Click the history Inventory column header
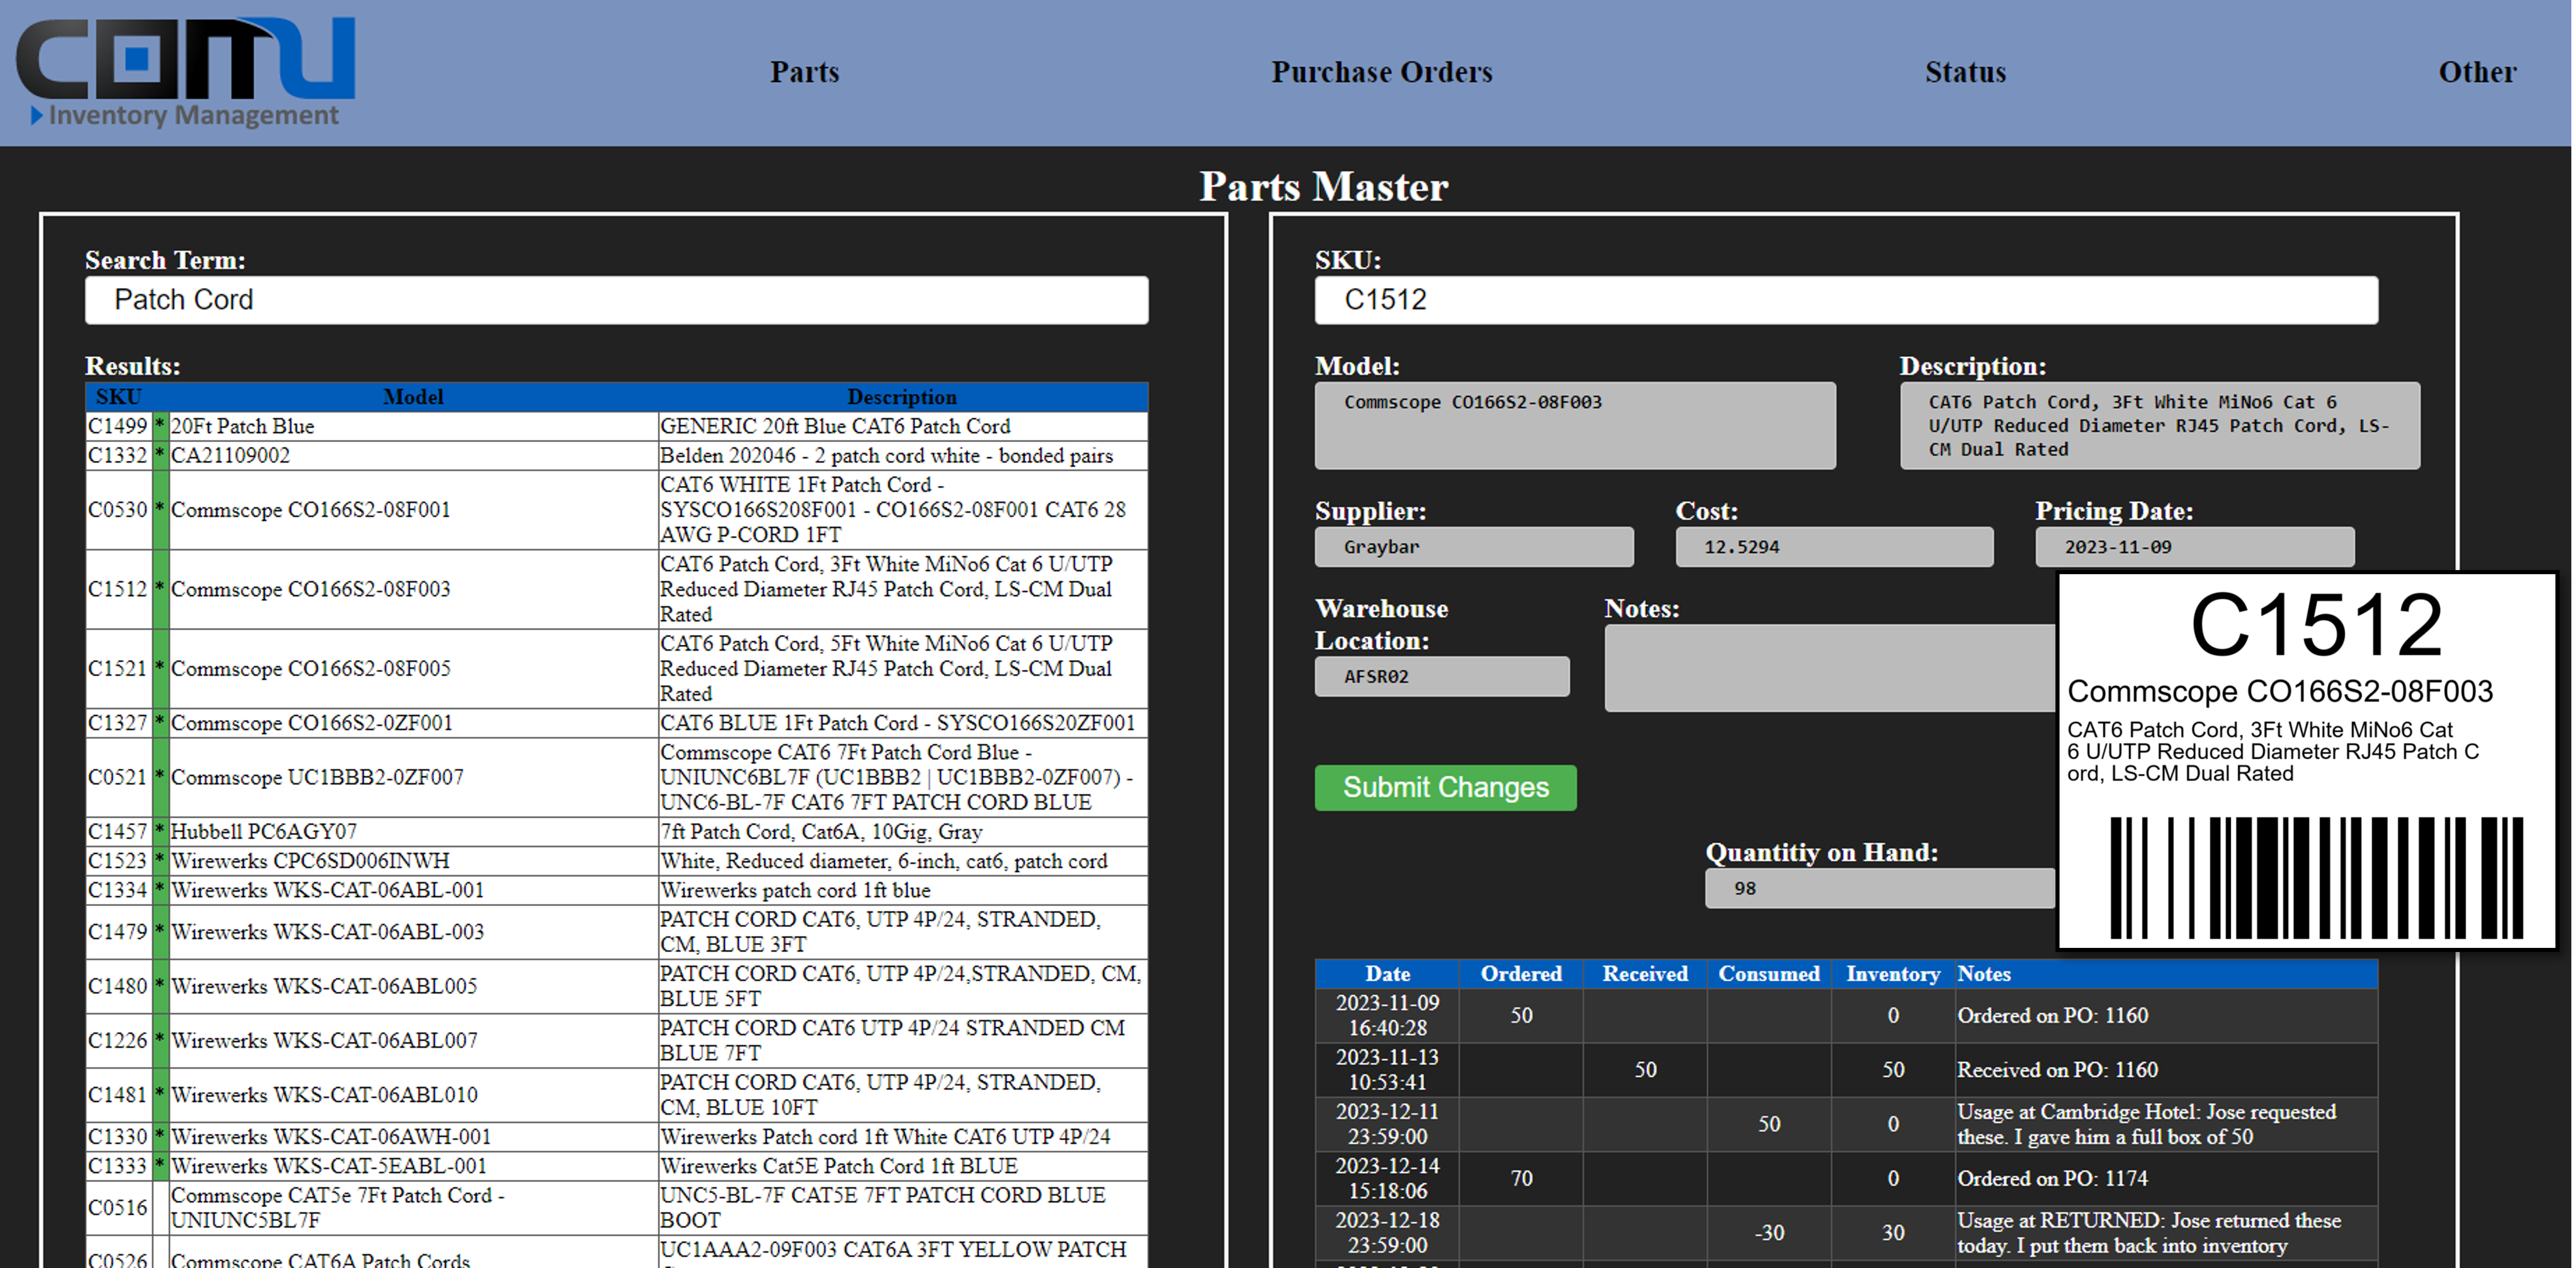The image size is (2576, 1268). pyautogui.click(x=1893, y=974)
